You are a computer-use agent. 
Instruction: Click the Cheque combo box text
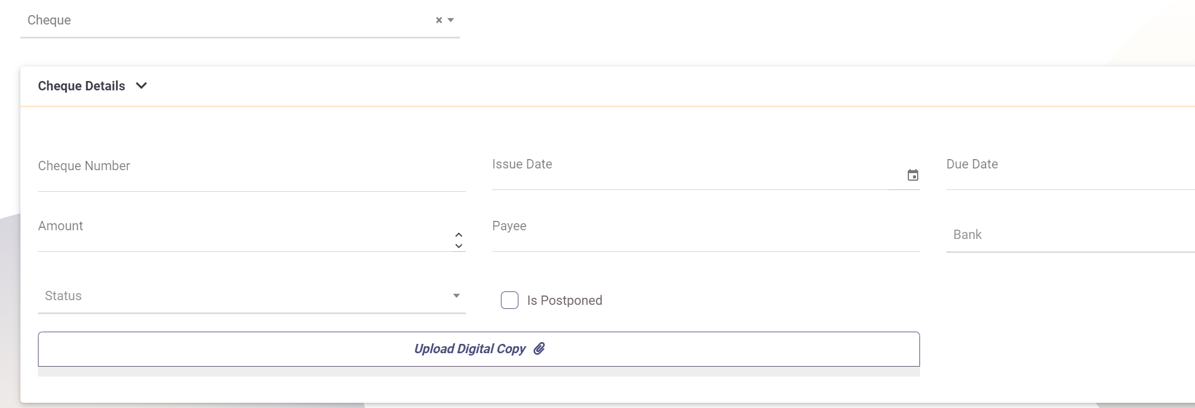222,20
